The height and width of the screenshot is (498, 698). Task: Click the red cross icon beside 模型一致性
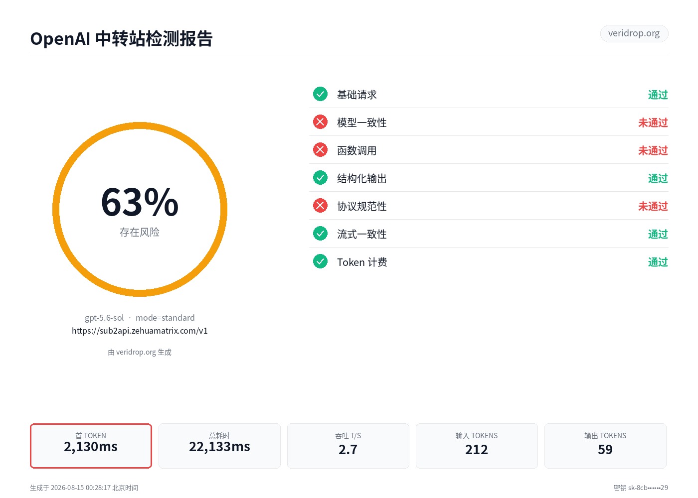tap(320, 122)
